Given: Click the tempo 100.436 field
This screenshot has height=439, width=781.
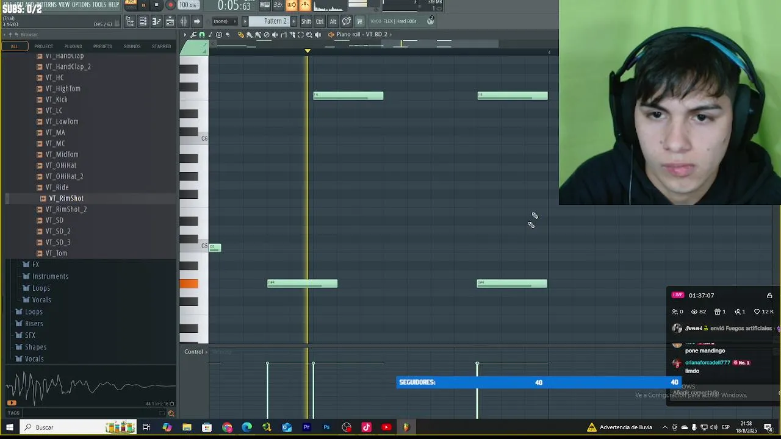Looking at the screenshot, I should point(189,5).
